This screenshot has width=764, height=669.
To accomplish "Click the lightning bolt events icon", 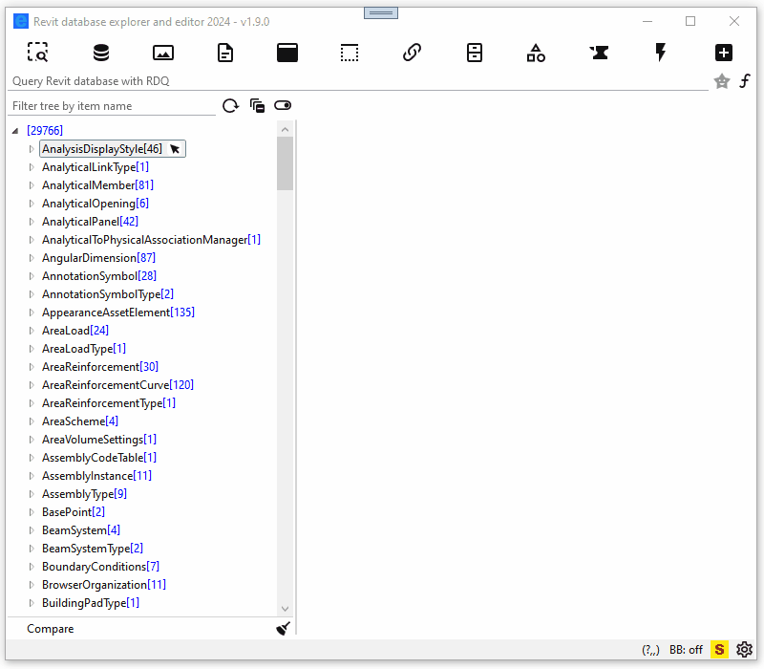I will pyautogui.click(x=661, y=53).
